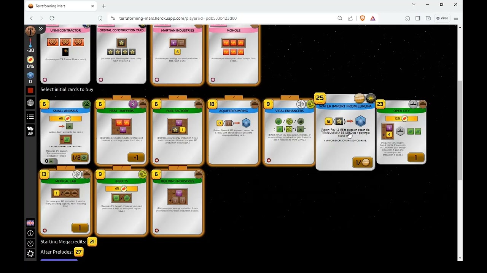Click the power tag on Heat Trappers
Viewport: 487px width, 273px height.
(133, 104)
